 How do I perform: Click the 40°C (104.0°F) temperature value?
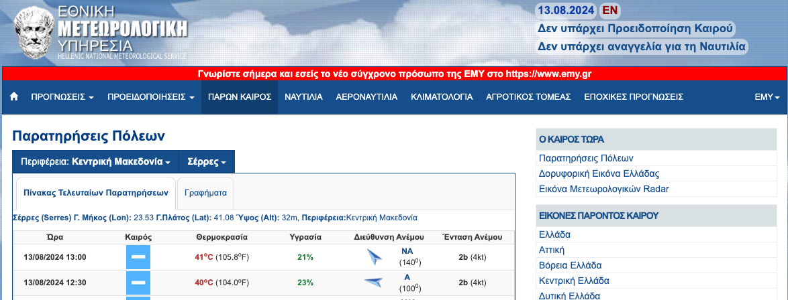pyautogui.click(x=221, y=283)
